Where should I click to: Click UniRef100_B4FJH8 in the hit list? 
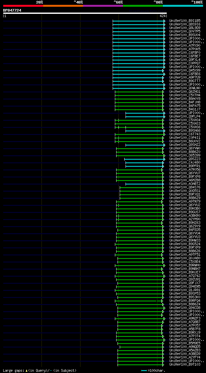coord(185,102)
